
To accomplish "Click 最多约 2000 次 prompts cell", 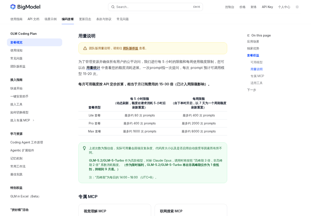I will tap(198, 123).
